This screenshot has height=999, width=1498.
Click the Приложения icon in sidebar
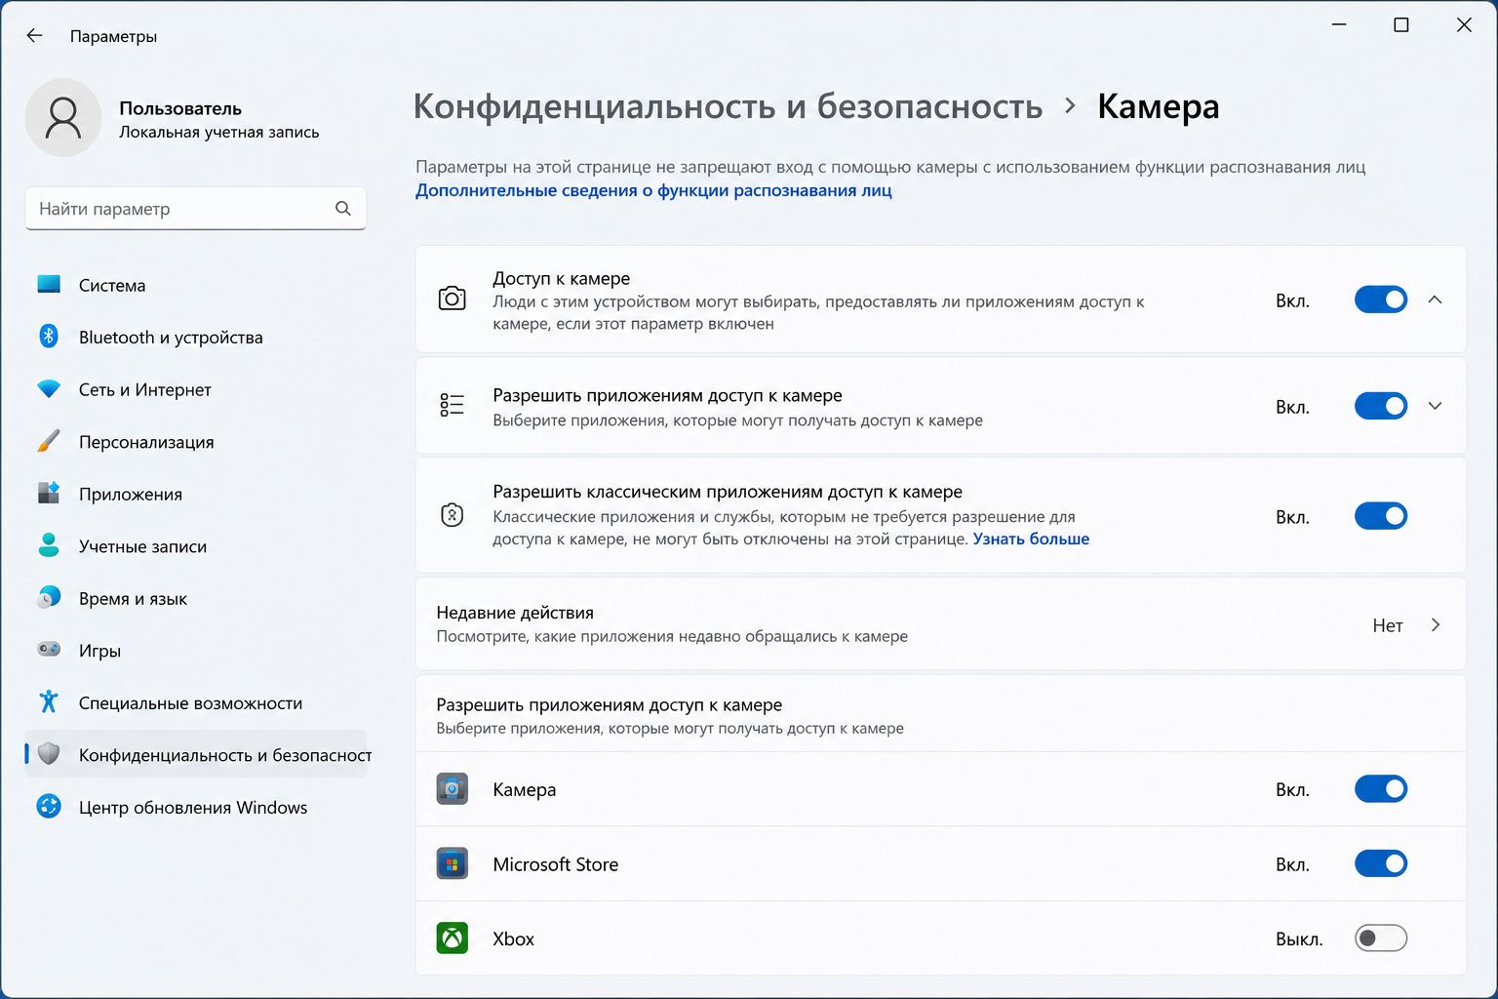[49, 493]
